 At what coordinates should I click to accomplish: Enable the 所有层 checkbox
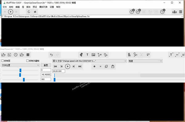2,61
